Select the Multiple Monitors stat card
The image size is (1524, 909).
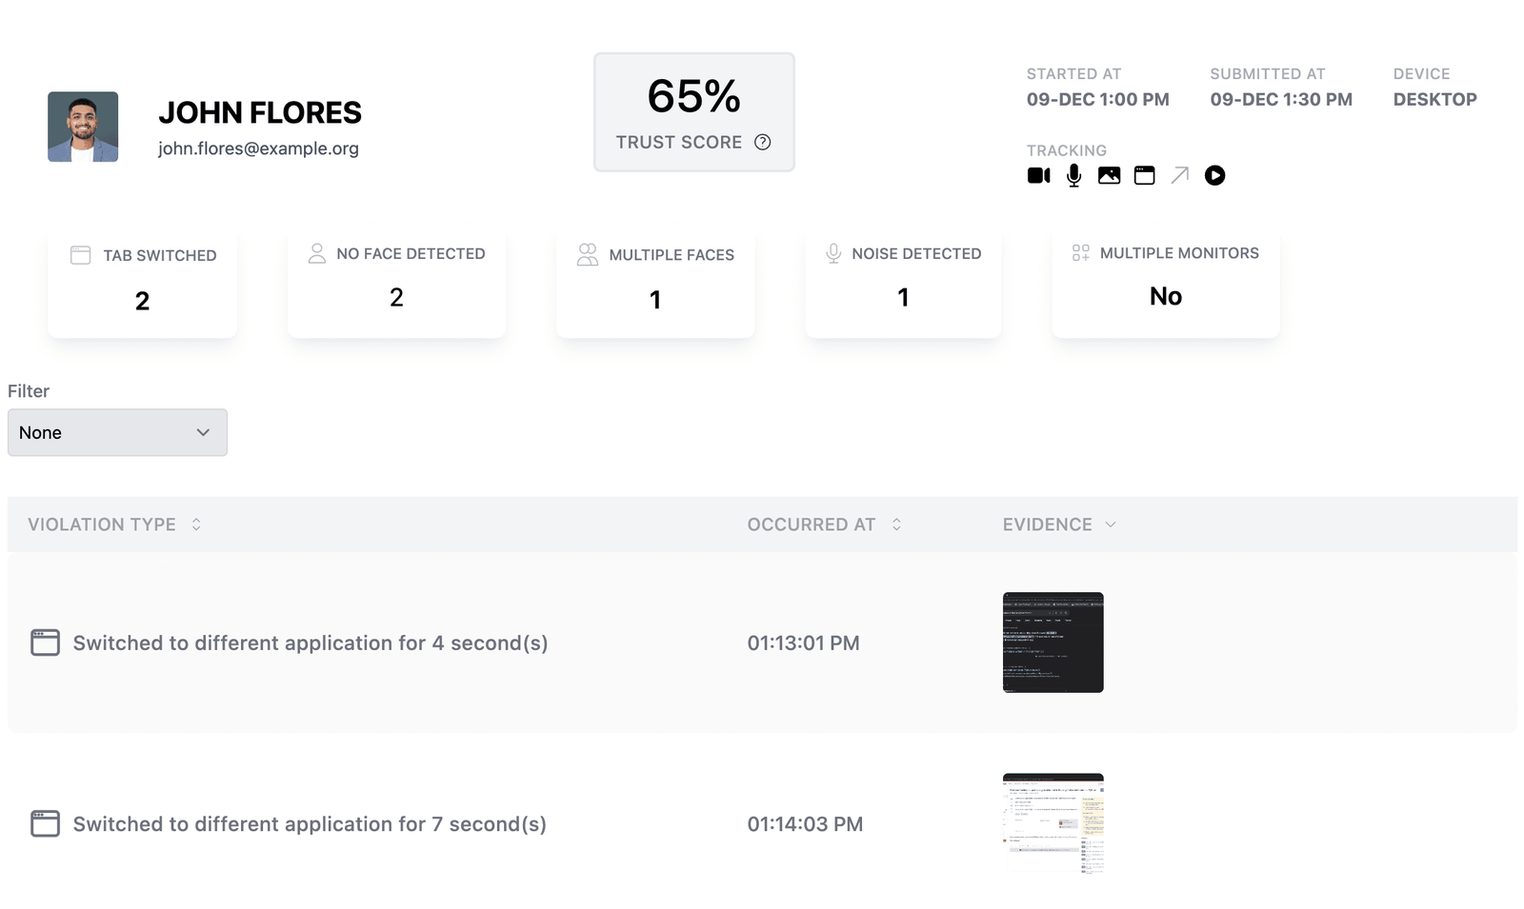pos(1165,282)
